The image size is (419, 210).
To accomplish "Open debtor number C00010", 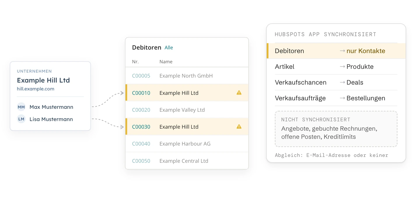I will pos(141,93).
